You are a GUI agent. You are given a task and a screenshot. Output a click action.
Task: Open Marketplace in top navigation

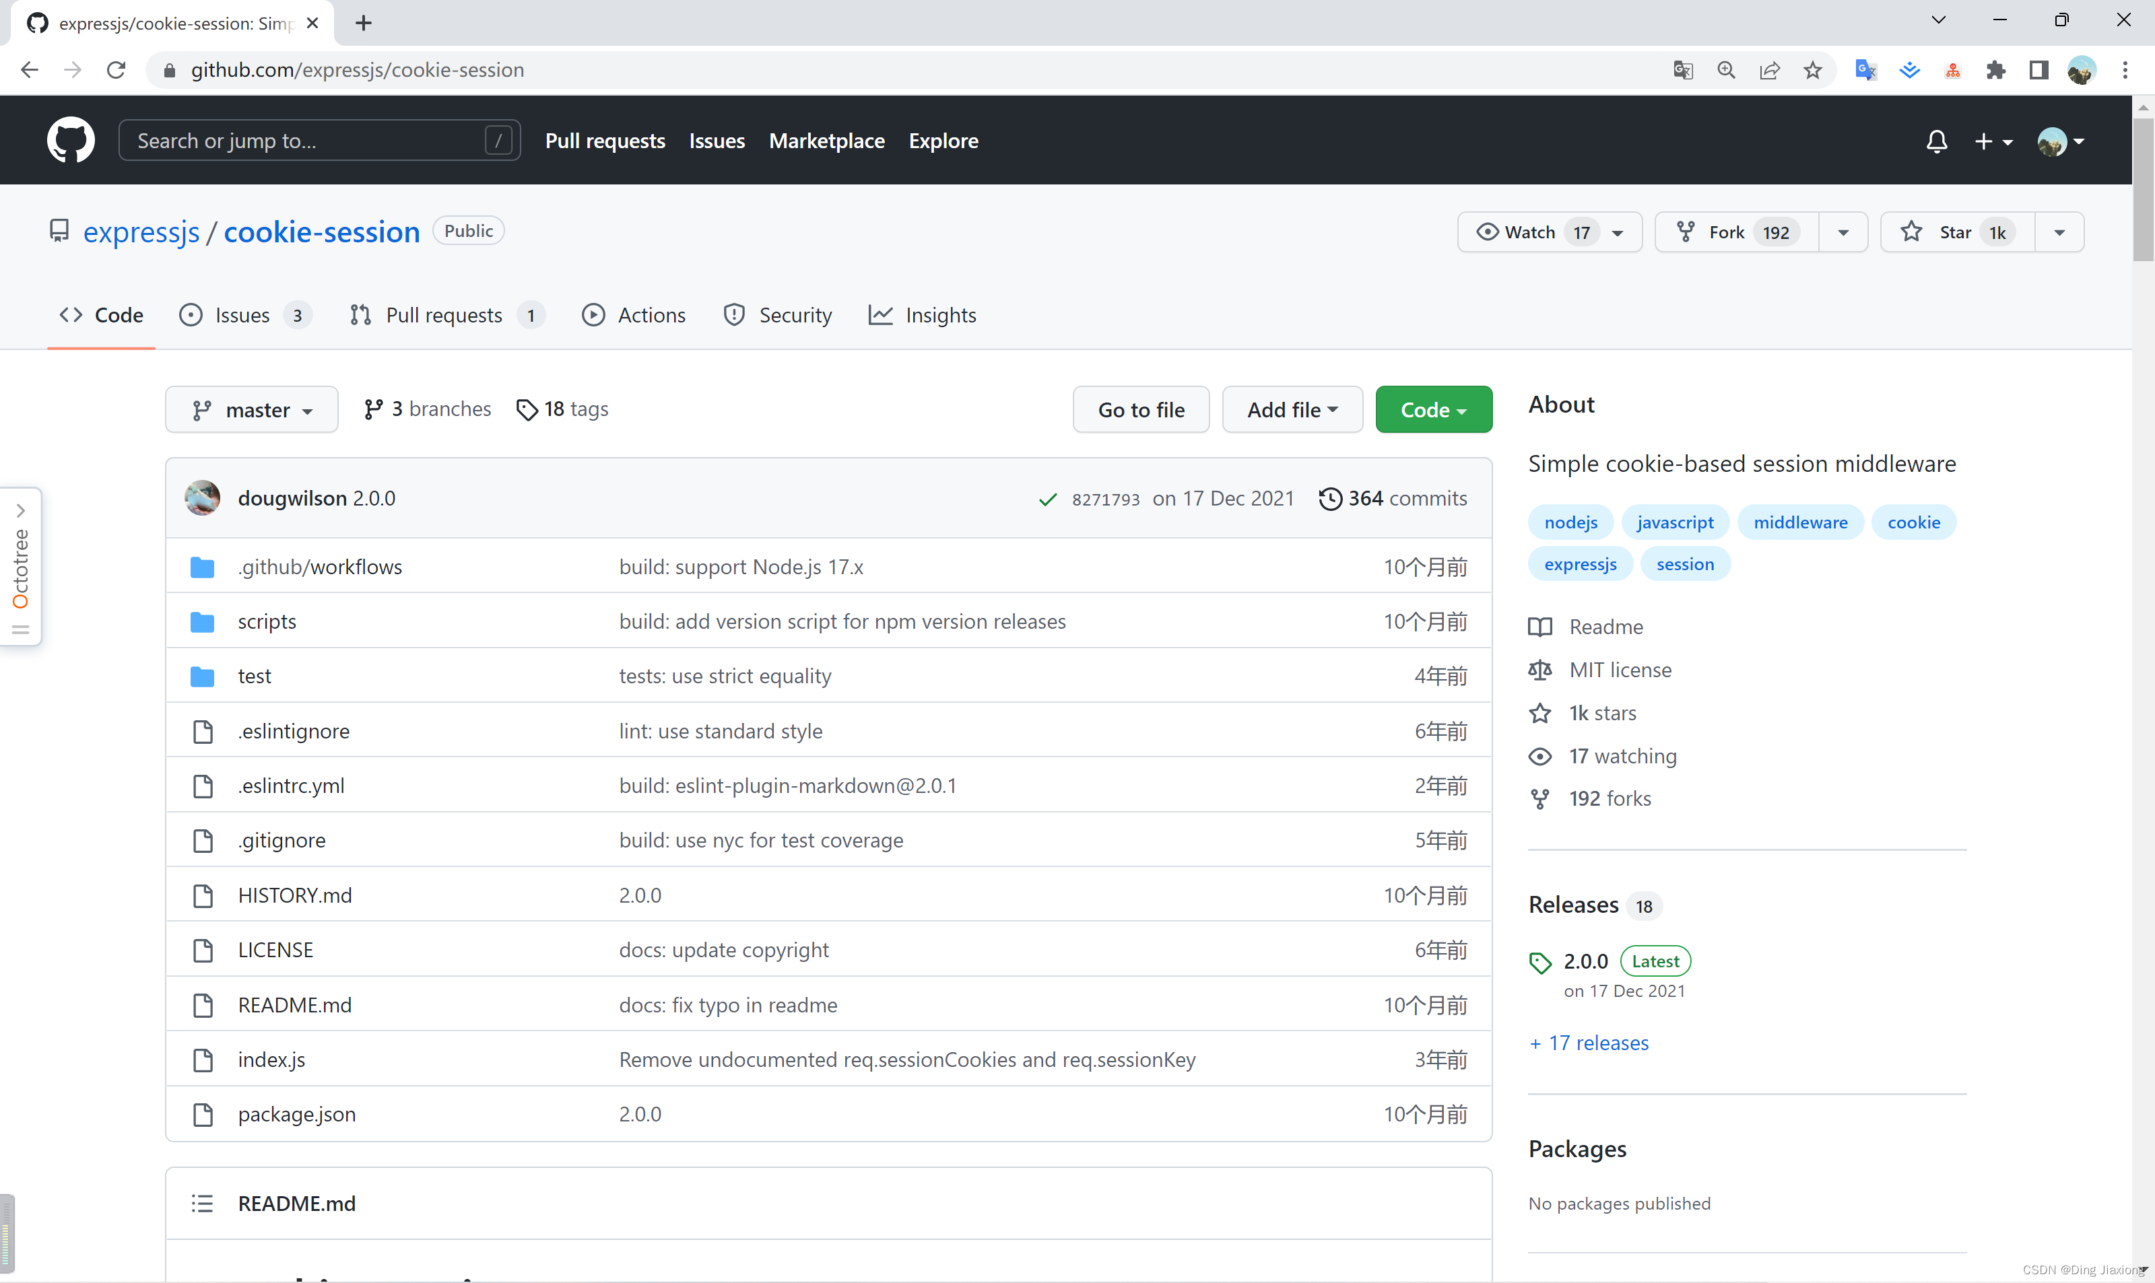tap(826, 140)
